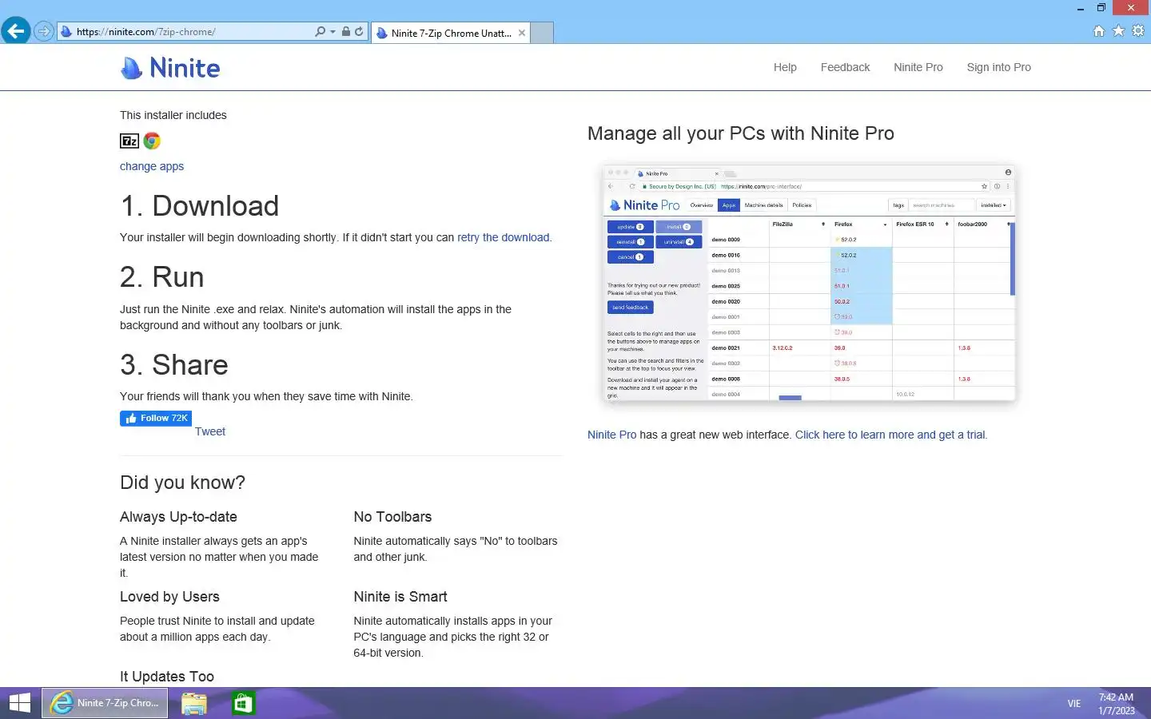Open Favorites star icon

point(1118,31)
